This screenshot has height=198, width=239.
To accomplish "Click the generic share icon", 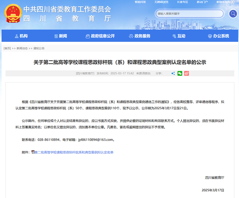I will pos(173,73).
